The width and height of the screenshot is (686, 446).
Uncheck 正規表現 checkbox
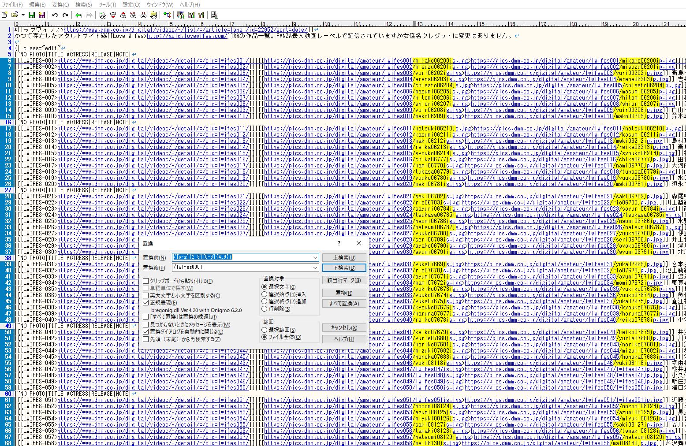coord(146,303)
